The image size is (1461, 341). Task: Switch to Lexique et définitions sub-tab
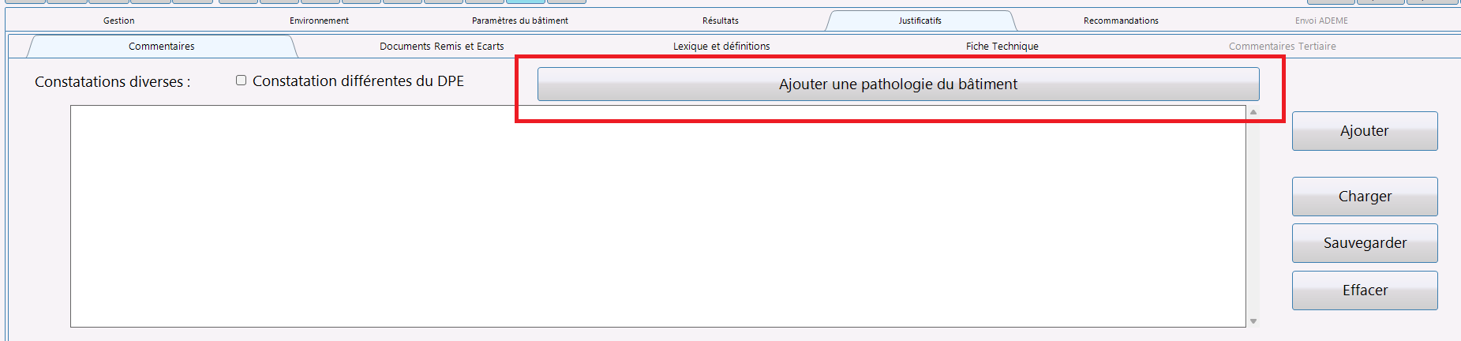[721, 47]
